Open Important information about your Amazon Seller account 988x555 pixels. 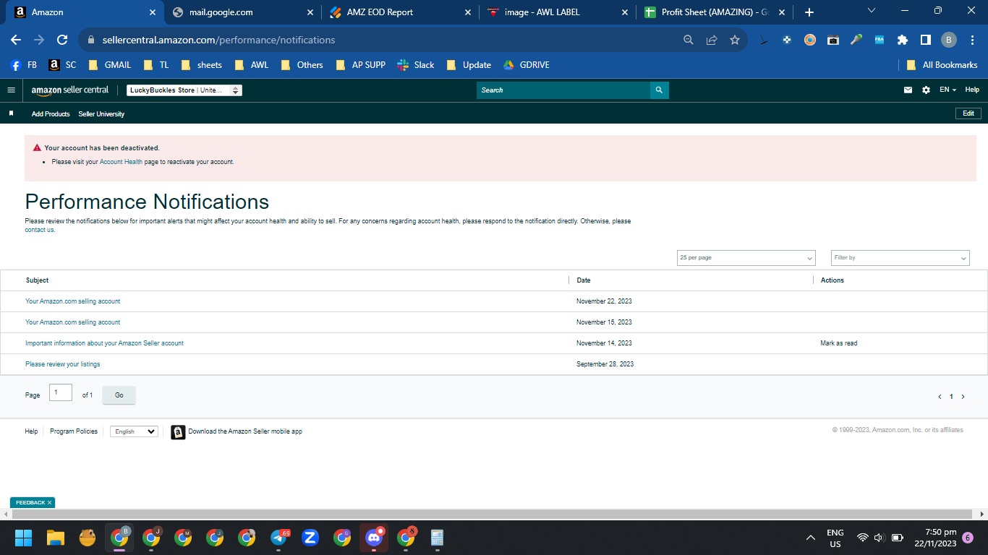[x=104, y=343]
